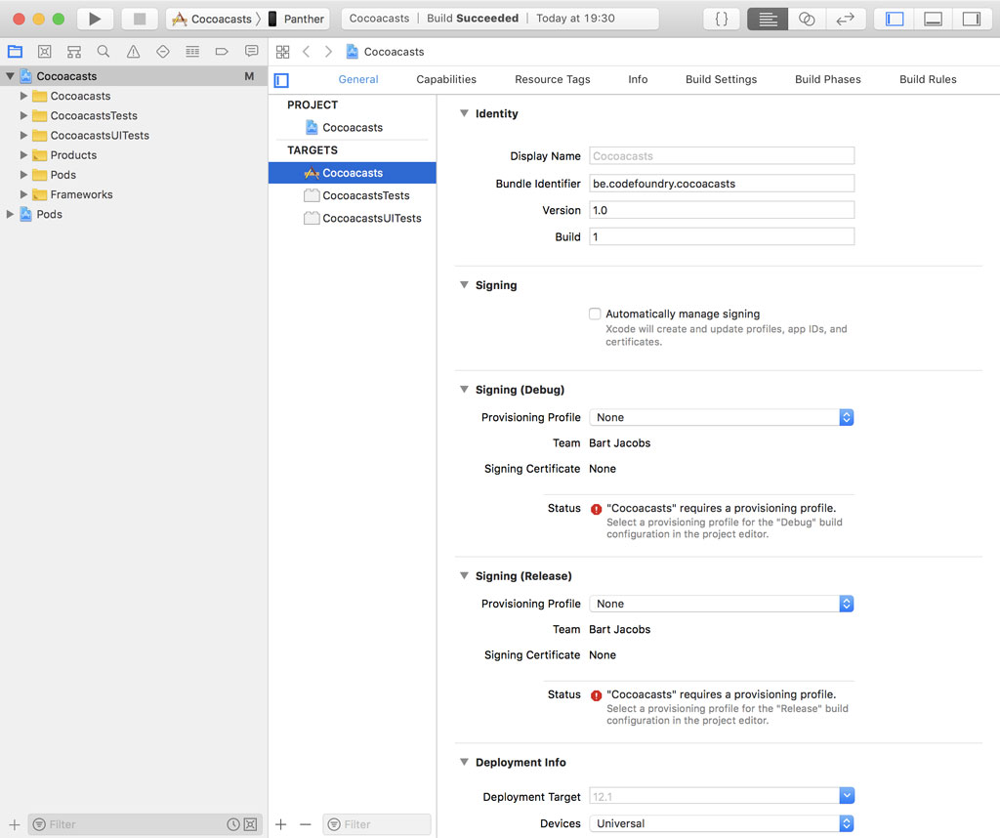Image resolution: width=1000 pixels, height=838 pixels.
Task: Collapse the Signing (Release) section
Action: 465,576
